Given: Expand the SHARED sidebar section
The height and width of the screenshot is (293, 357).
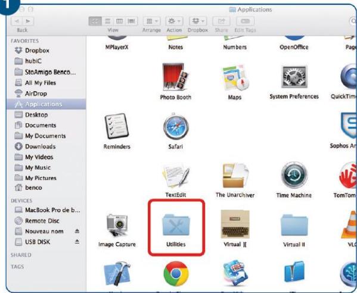Looking at the screenshot, I should point(21,255).
